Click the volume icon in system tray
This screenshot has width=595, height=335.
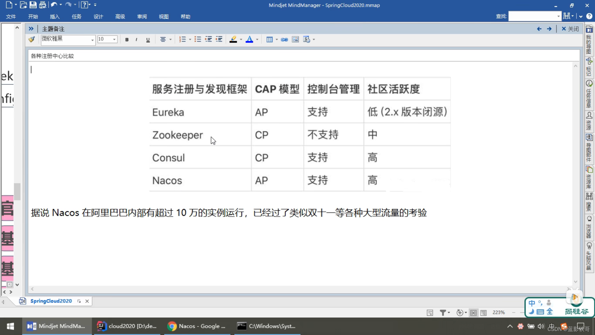point(541,326)
